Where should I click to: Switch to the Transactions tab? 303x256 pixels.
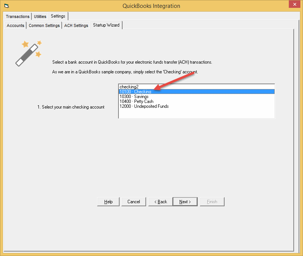coord(18,16)
